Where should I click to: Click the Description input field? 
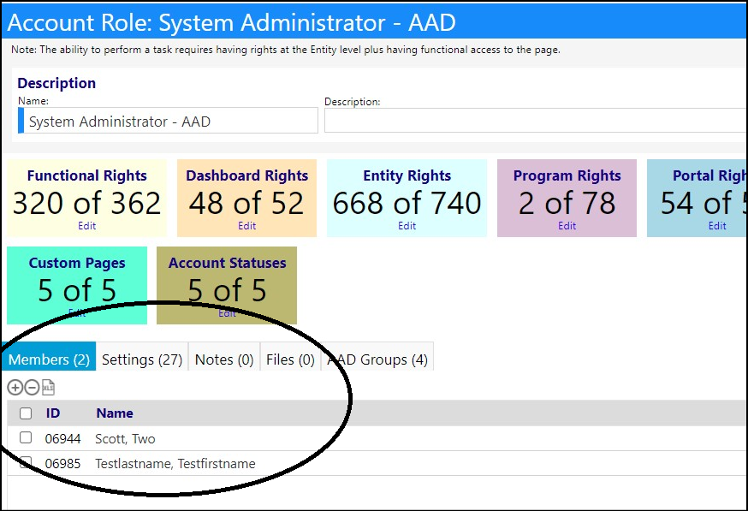pyautogui.click(x=536, y=120)
